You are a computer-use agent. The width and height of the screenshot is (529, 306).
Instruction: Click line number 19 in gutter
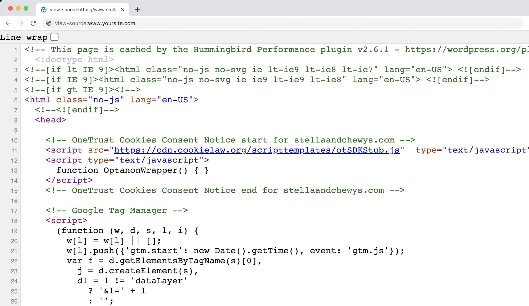click(x=14, y=231)
